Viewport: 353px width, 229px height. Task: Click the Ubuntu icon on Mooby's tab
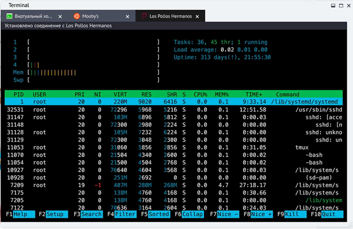click(77, 16)
